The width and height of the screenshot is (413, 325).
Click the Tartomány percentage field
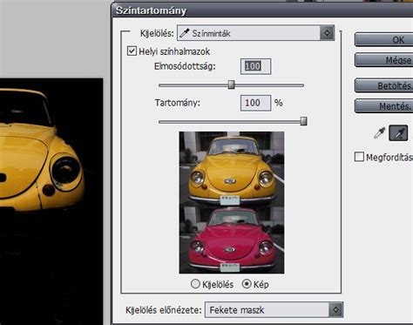(255, 103)
